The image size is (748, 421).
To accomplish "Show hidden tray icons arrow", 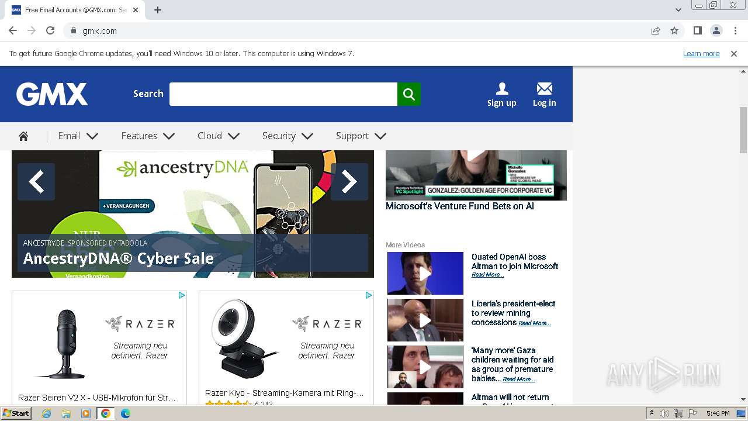I will point(652,413).
